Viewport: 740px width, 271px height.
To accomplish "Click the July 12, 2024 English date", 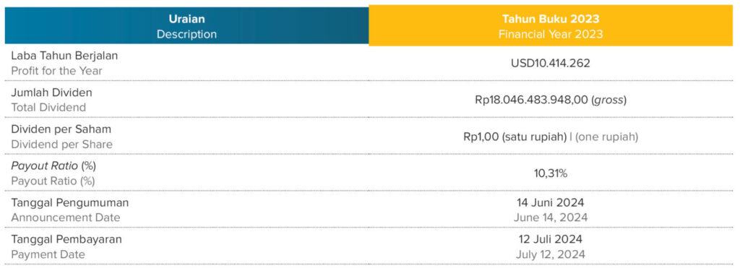I will (550, 254).
